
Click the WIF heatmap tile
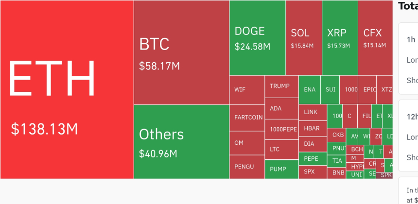tap(247, 90)
